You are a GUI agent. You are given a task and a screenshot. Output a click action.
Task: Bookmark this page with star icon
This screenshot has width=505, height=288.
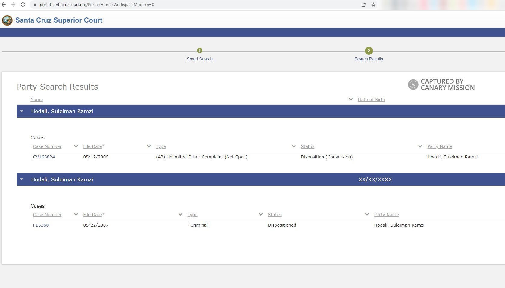click(x=373, y=5)
